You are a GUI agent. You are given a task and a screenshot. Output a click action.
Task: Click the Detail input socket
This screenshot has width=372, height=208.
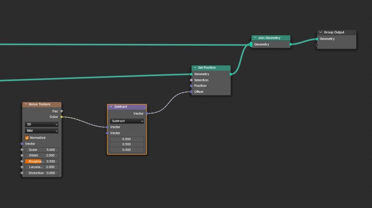[x=22, y=156]
